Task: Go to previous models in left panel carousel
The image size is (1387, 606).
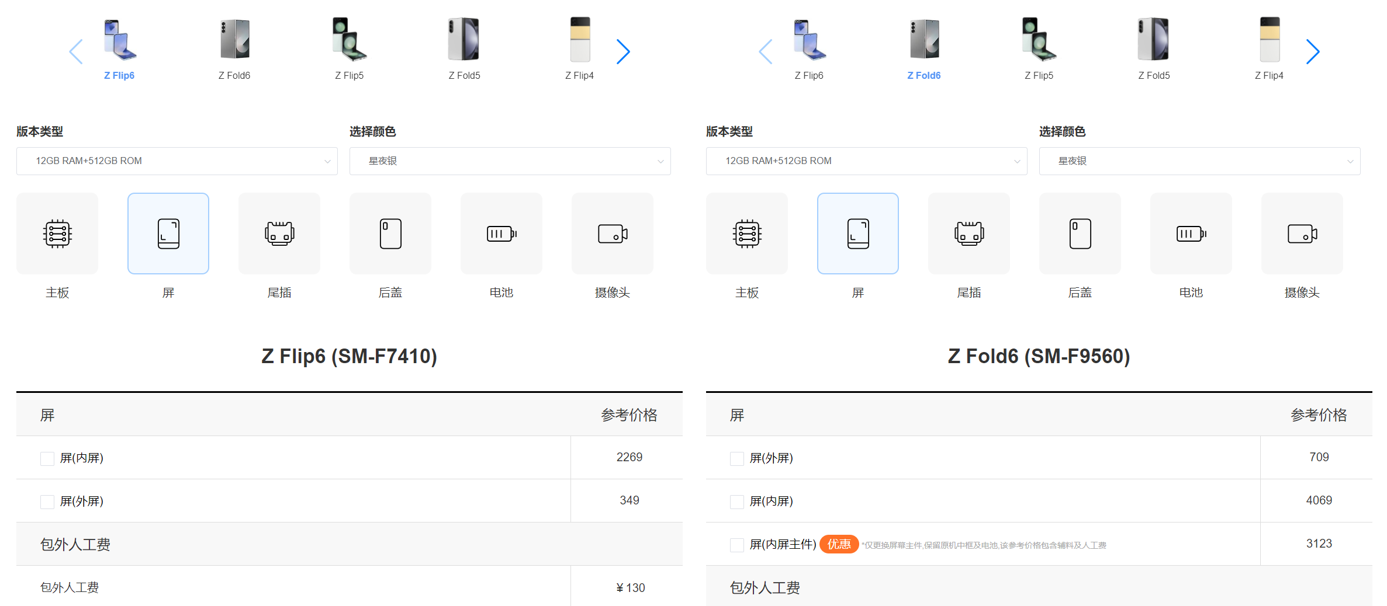Action: (76, 51)
